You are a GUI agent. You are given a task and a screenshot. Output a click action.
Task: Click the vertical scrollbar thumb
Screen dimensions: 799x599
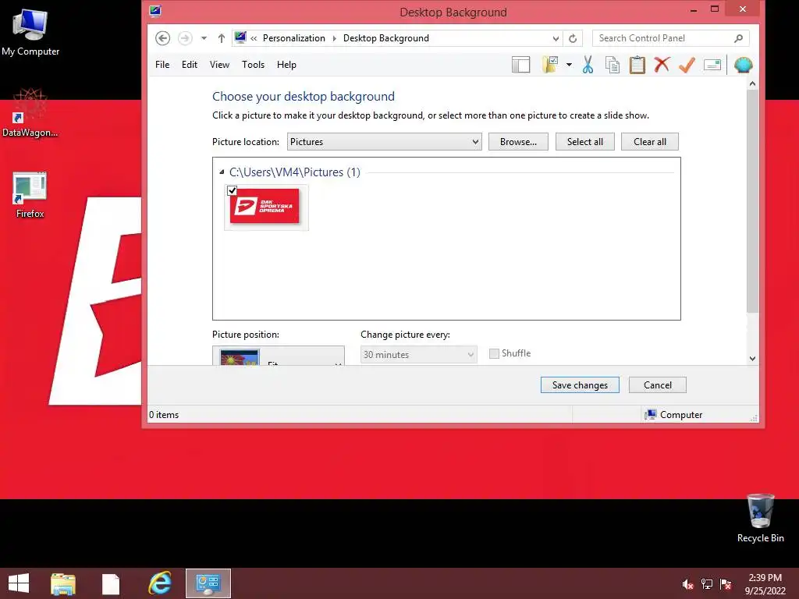click(x=753, y=201)
